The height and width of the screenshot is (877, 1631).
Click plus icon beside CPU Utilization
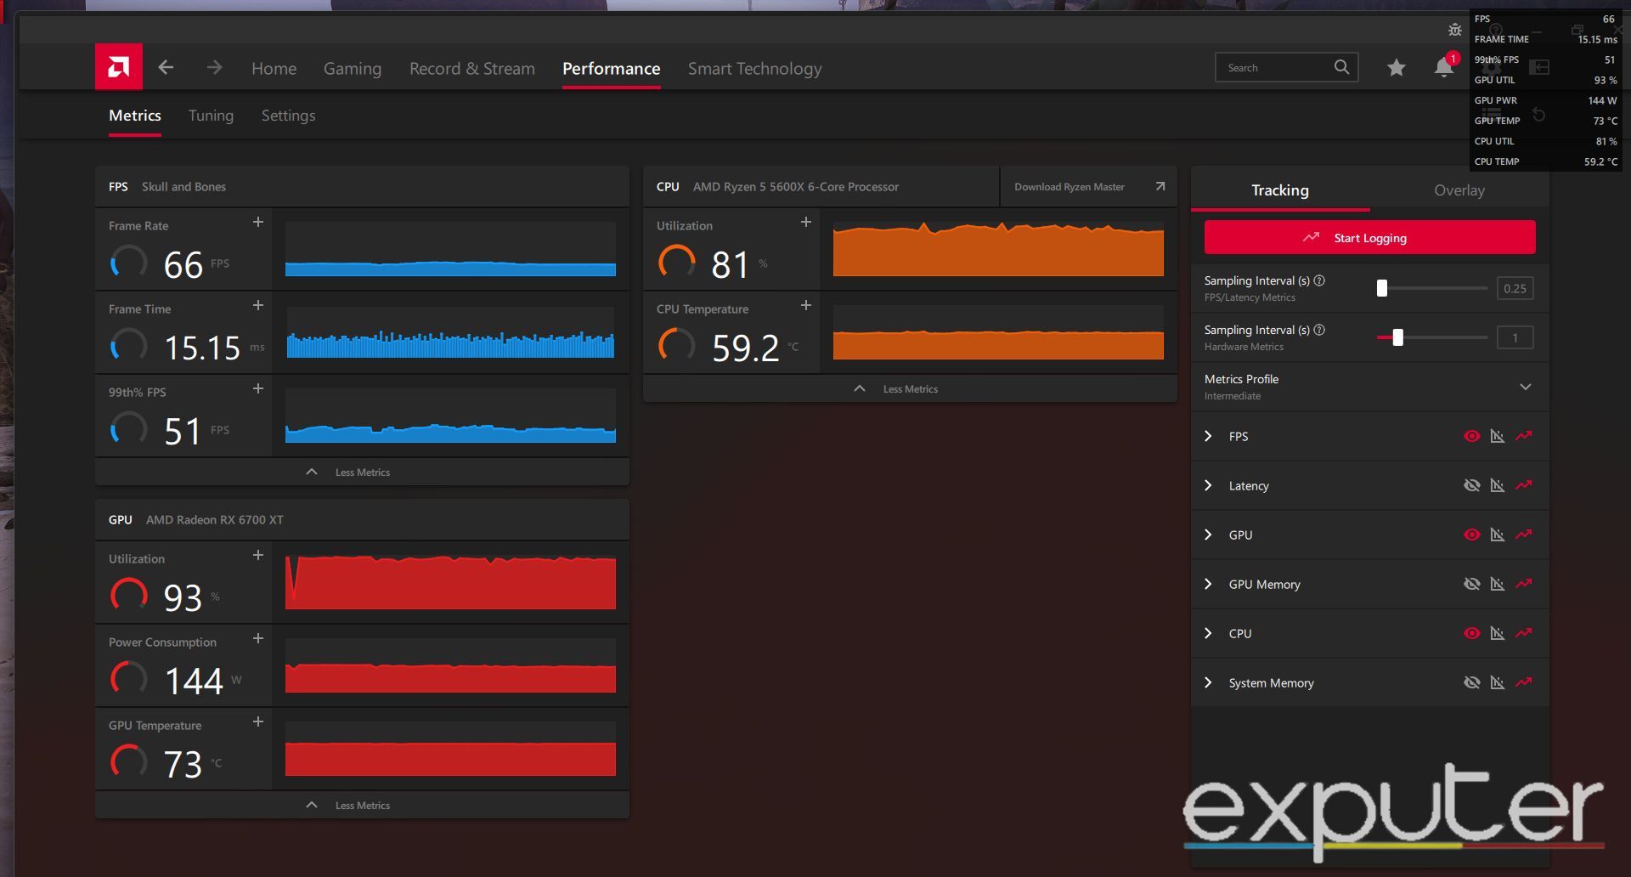(806, 222)
